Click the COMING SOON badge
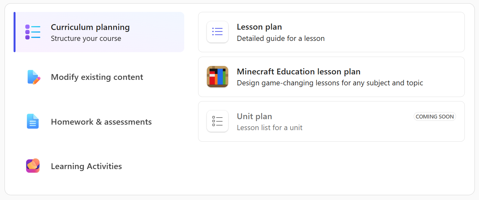 (x=434, y=117)
